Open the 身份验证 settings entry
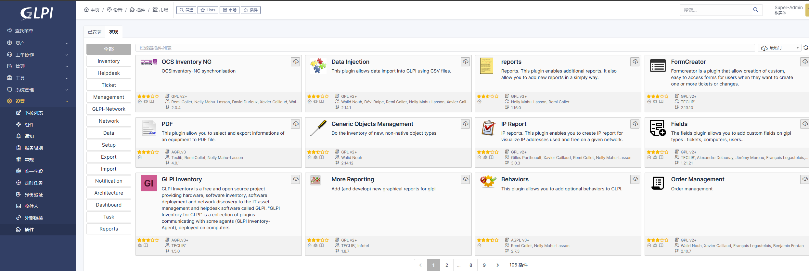This screenshot has width=809, height=271. 38,194
